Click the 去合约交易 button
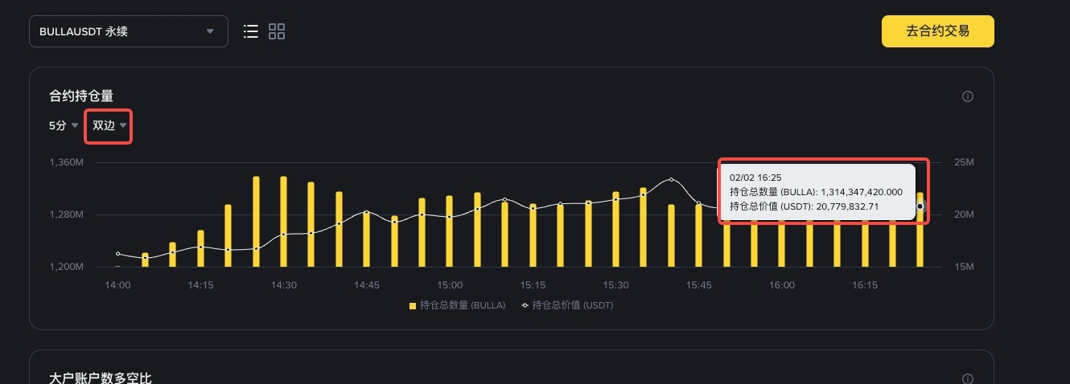 [937, 31]
